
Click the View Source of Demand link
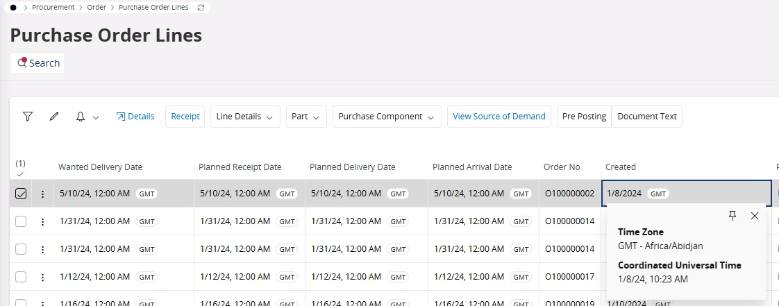click(499, 117)
